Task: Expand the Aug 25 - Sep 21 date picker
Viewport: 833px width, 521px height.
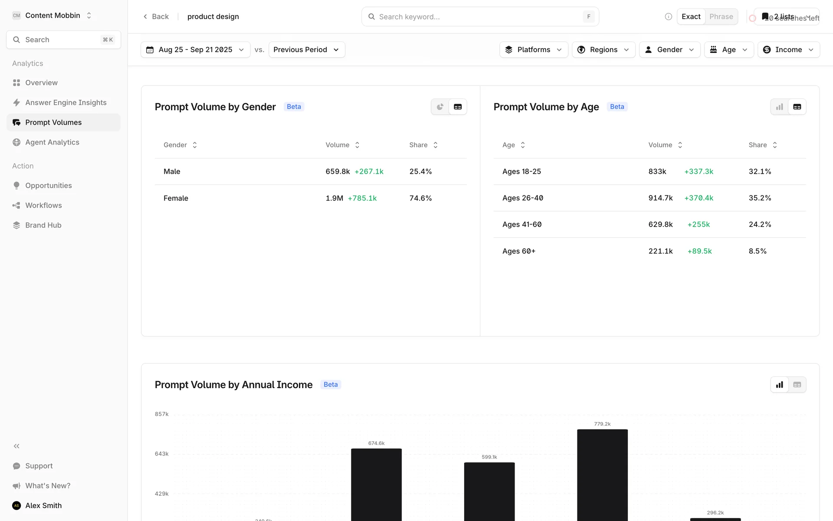Action: [195, 49]
